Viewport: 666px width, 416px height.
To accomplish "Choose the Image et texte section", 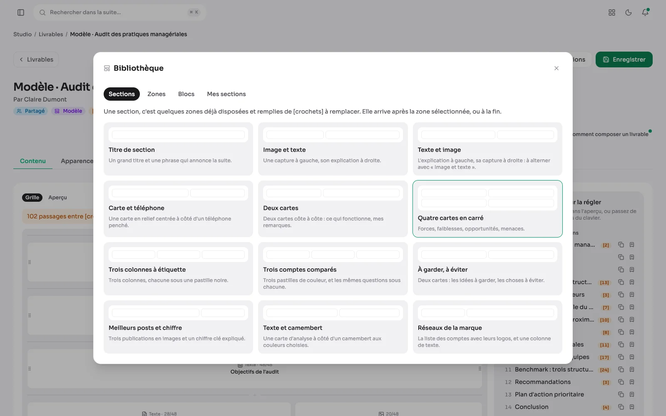I will 333,149.
